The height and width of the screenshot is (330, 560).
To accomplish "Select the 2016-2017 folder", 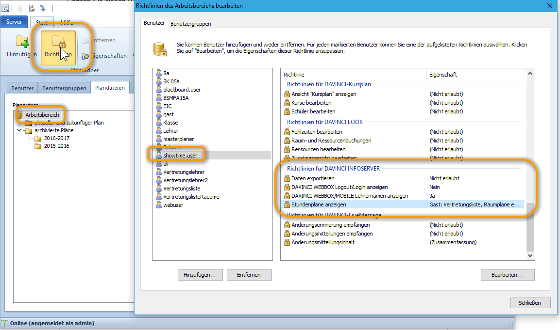I will coord(56,138).
